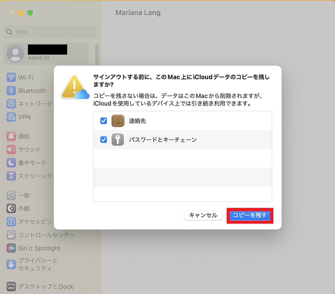Select ネットワーク in the sidebar
This screenshot has width=335, height=294.
pyautogui.click(x=35, y=104)
